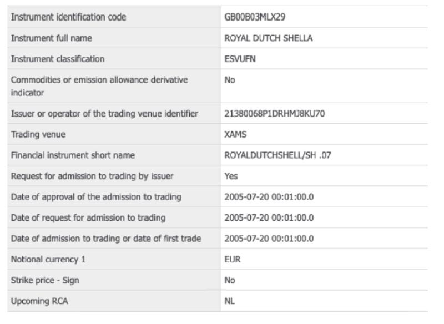Select the ESVUFN classification value
Screen dimensions: 444x324
coord(240,59)
